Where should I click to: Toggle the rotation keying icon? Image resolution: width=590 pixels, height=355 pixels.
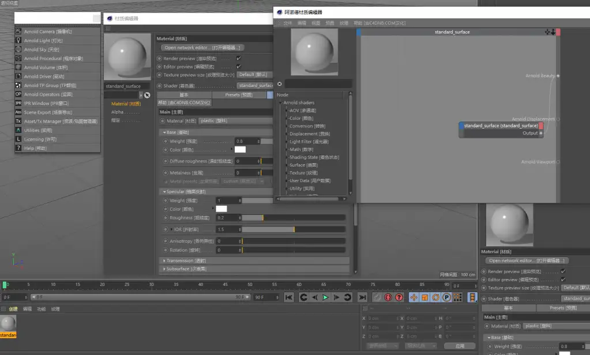point(436,297)
